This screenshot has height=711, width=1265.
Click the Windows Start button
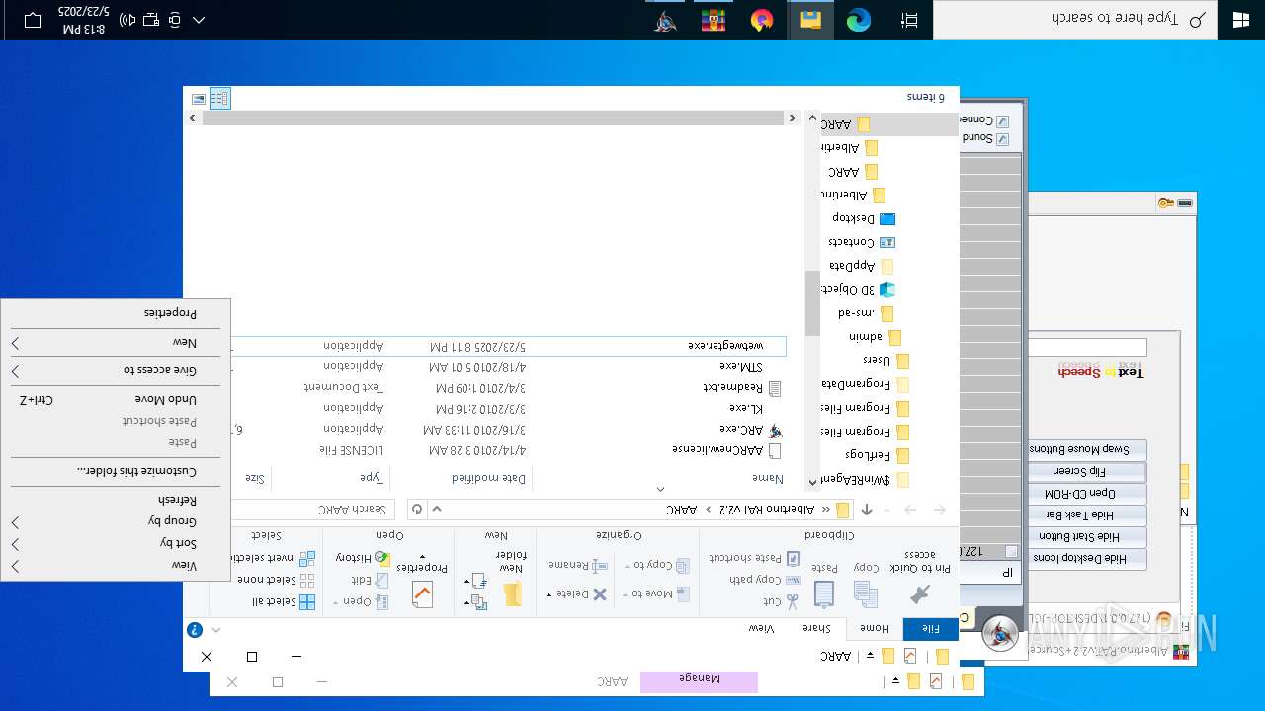[x=1241, y=20]
